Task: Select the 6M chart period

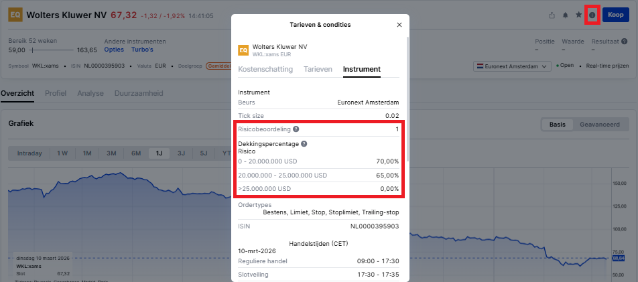Action: (136, 153)
